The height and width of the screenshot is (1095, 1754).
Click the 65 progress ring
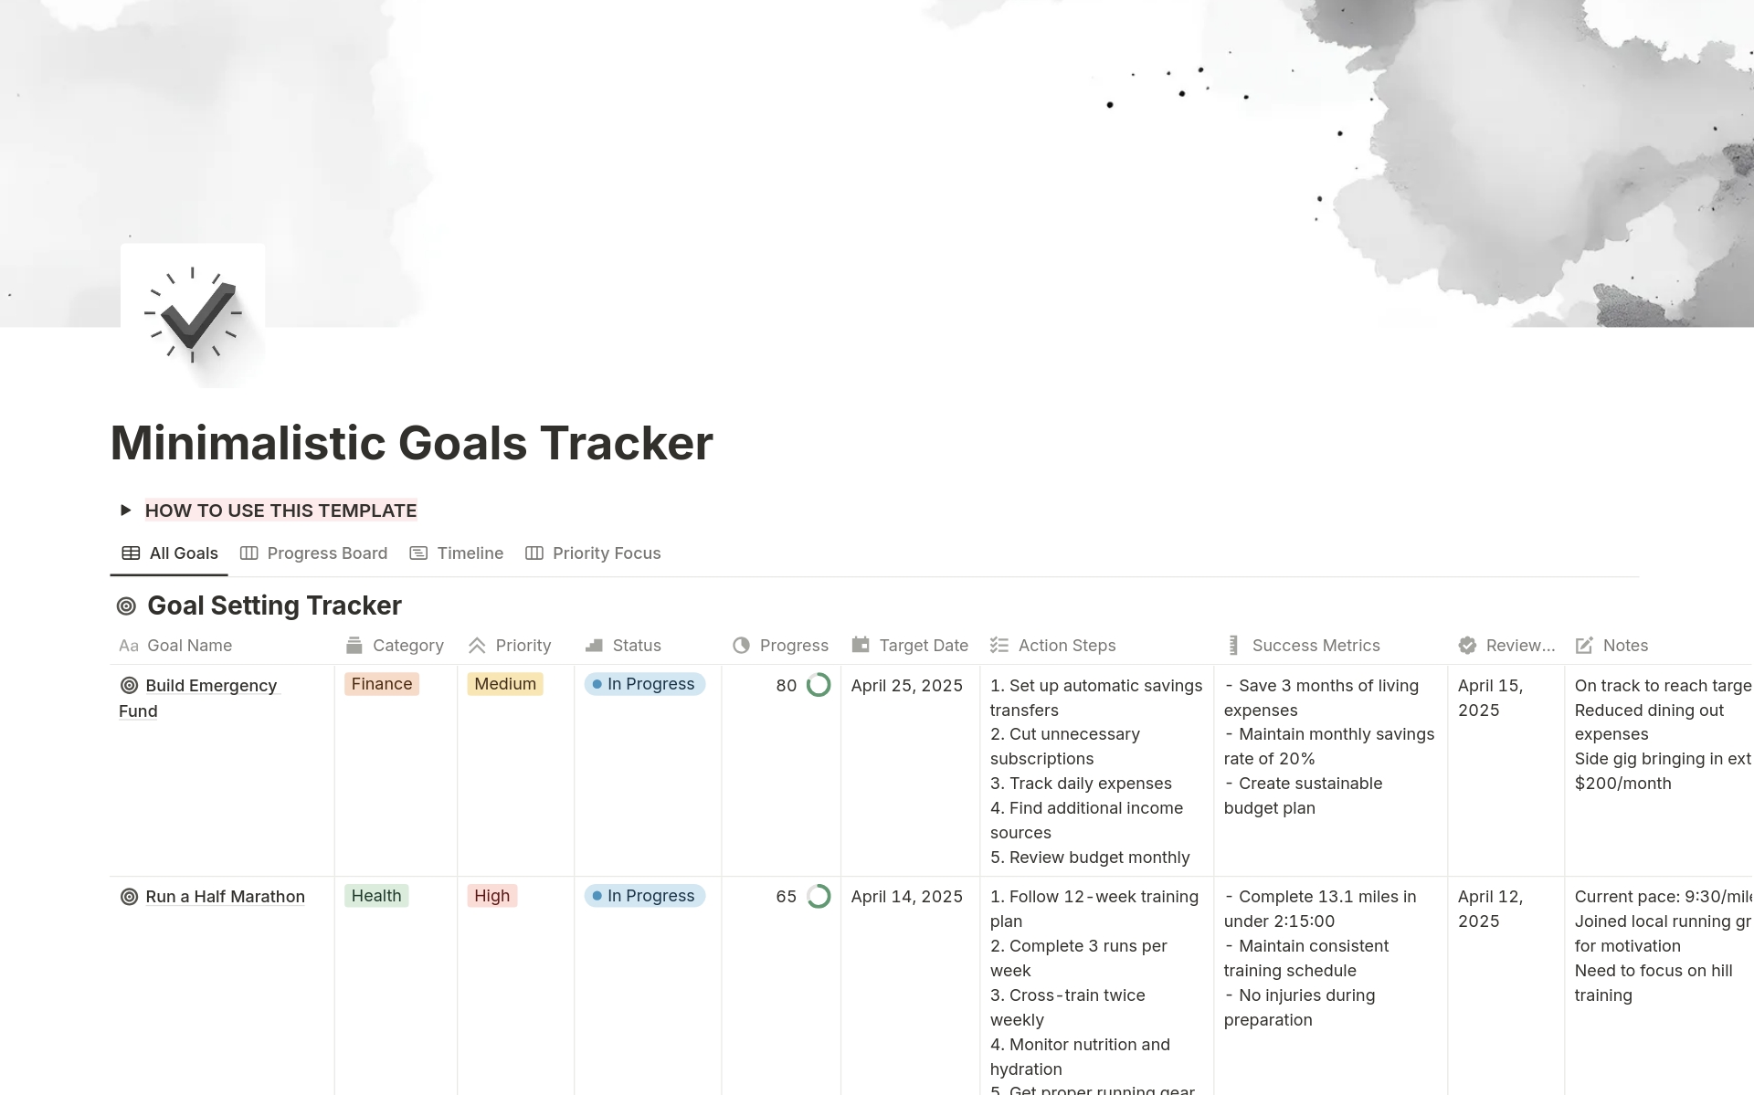(819, 897)
